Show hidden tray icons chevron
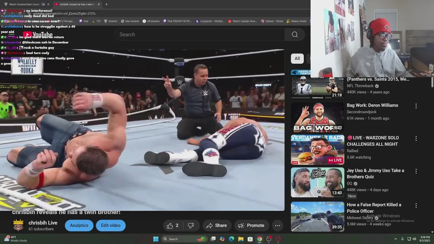434x244 pixels. click(395, 239)
